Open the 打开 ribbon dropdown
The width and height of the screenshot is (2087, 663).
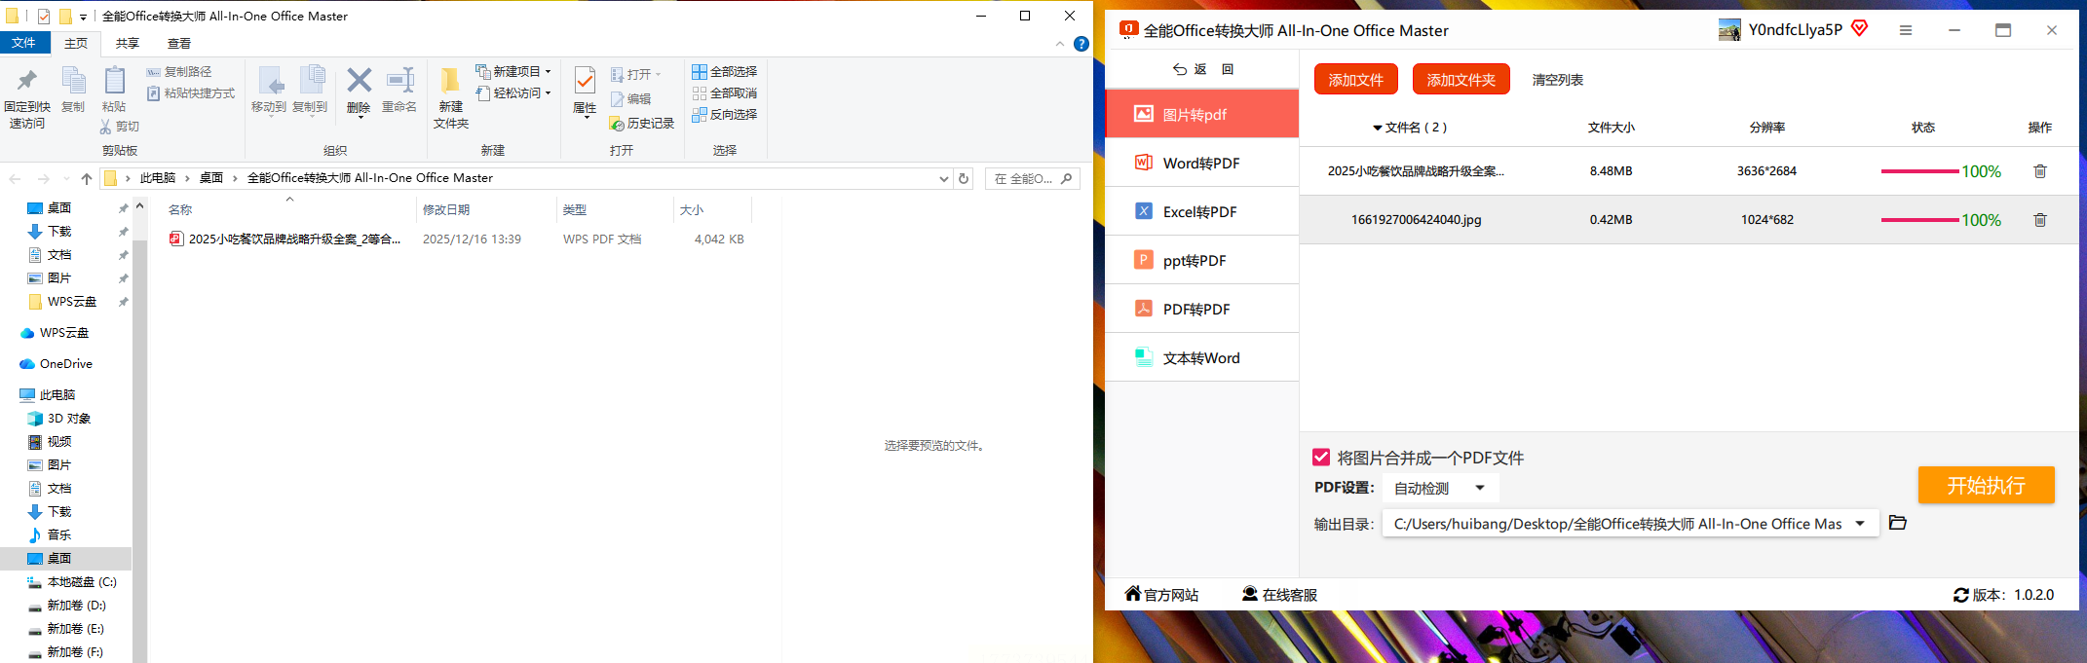click(636, 74)
